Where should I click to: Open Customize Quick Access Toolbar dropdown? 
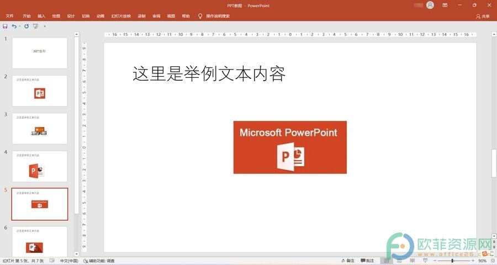45,26
